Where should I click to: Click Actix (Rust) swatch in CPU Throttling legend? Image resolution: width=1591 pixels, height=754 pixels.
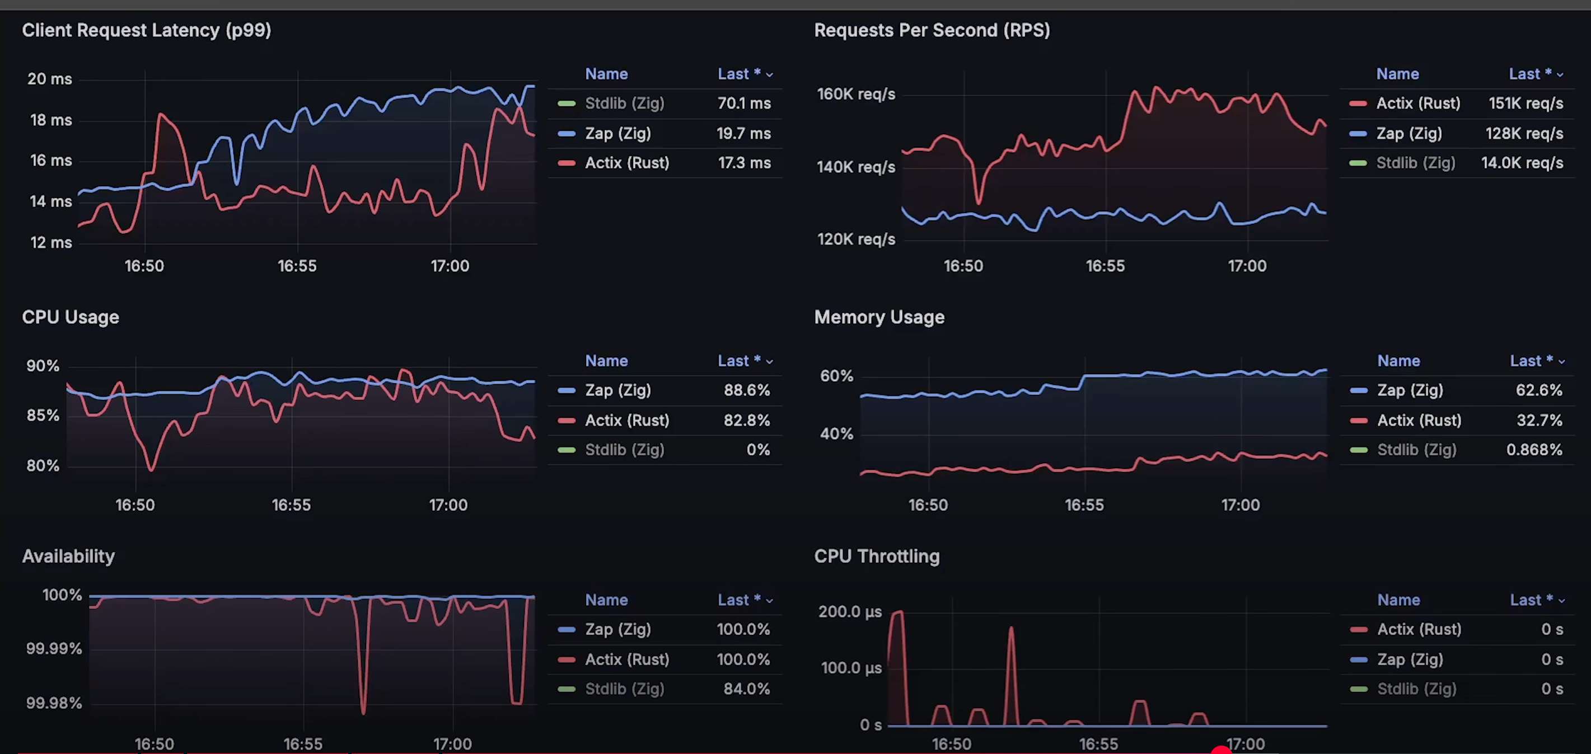(1358, 630)
